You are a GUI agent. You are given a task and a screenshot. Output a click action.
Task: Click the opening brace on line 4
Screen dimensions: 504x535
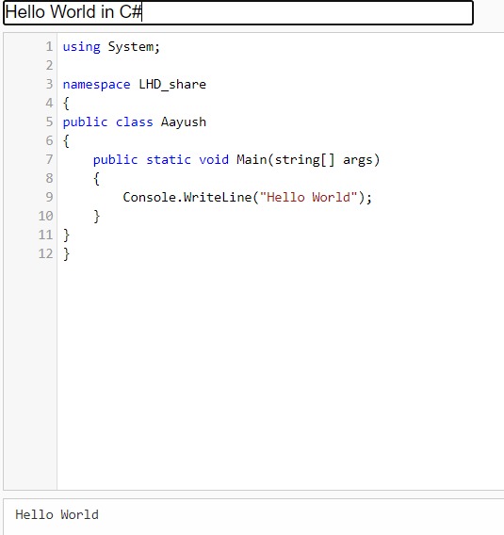pyautogui.click(x=66, y=103)
